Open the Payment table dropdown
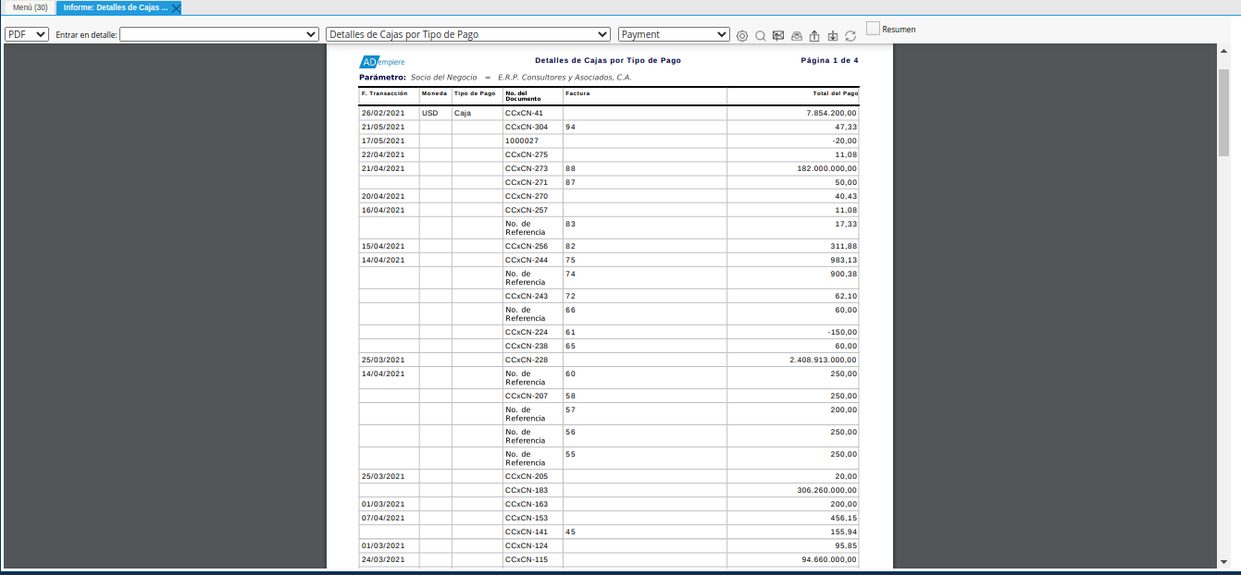The width and height of the screenshot is (1241, 575). [x=674, y=34]
